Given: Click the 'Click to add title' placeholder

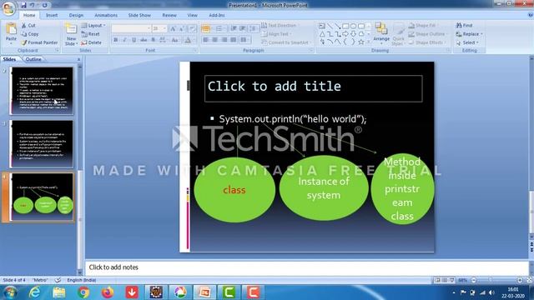Looking at the screenshot, I should click(x=314, y=88).
